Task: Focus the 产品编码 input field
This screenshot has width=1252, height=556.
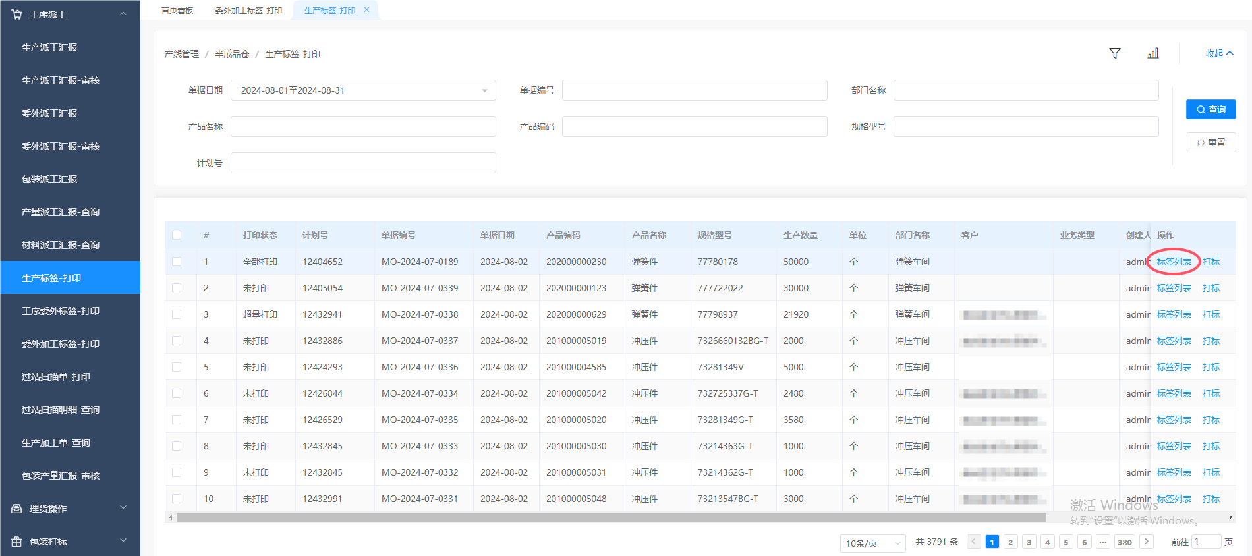Action: point(695,126)
